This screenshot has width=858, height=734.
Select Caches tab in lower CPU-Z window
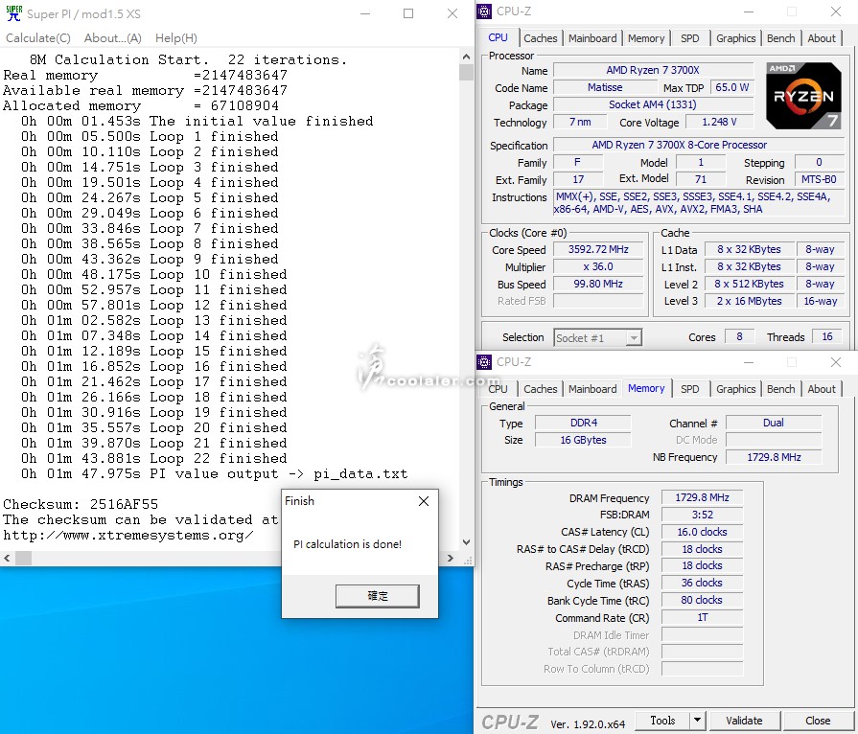pyautogui.click(x=540, y=389)
